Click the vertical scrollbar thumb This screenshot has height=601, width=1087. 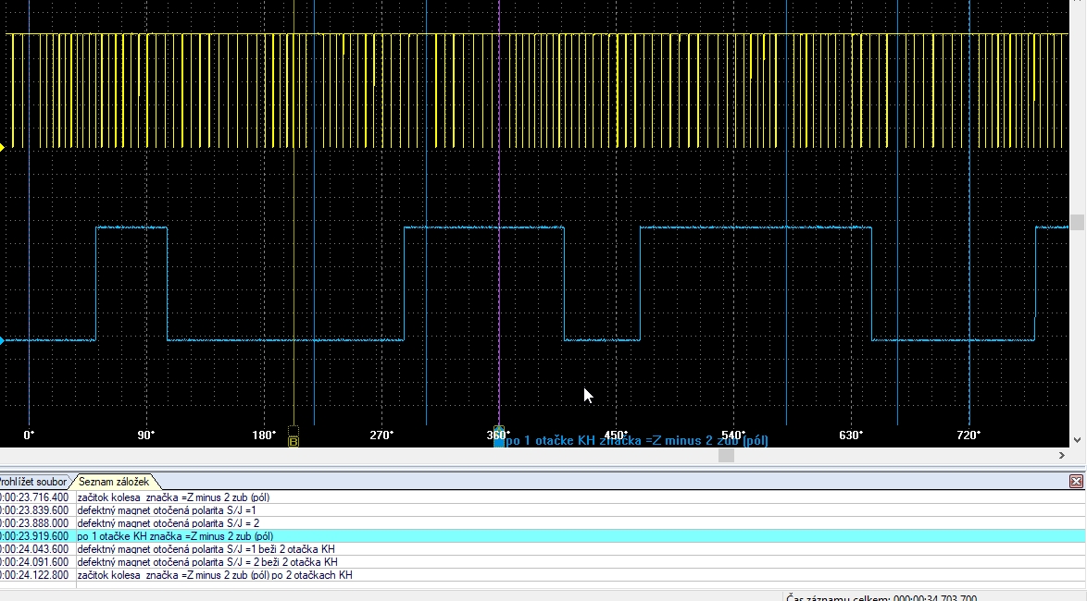click(1077, 222)
